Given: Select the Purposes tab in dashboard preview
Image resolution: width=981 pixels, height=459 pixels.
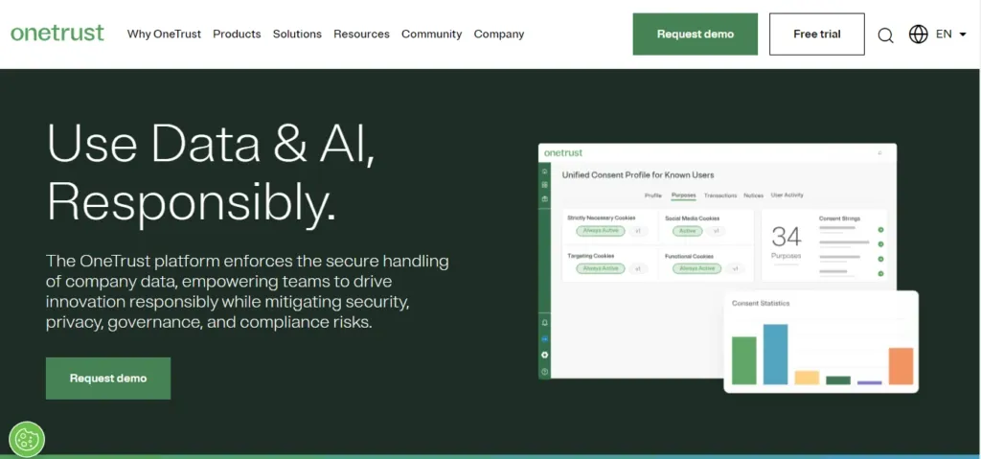Looking at the screenshot, I should (x=683, y=195).
